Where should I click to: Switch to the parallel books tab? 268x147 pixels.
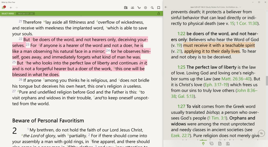point(211,144)
